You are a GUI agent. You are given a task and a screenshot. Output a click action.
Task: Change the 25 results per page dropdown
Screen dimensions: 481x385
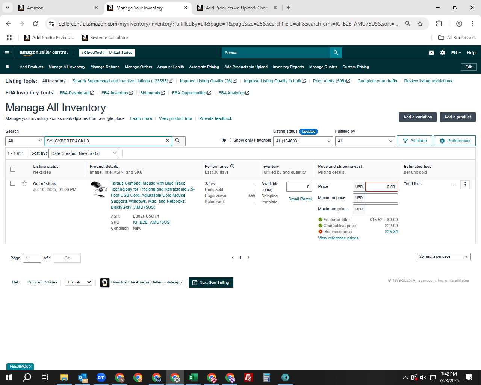tap(443, 256)
